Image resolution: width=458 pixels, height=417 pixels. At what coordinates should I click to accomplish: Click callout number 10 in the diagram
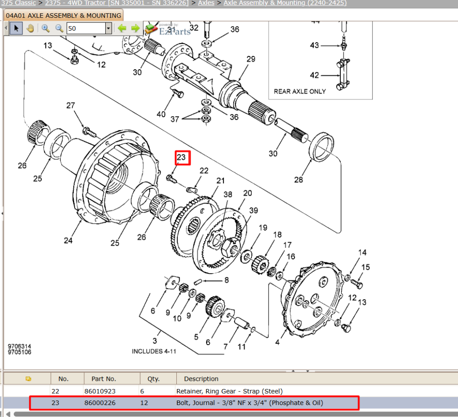177,318
